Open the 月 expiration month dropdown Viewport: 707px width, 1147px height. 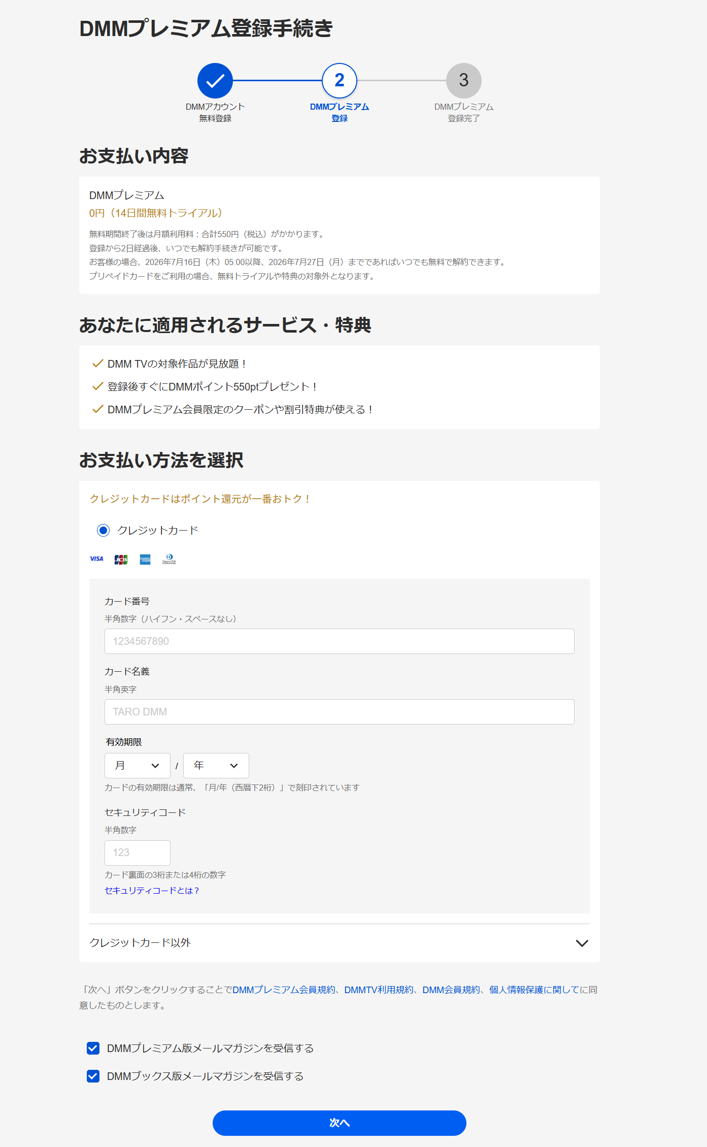pos(138,765)
